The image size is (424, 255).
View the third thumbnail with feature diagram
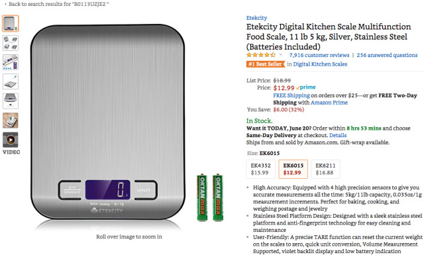[11, 62]
